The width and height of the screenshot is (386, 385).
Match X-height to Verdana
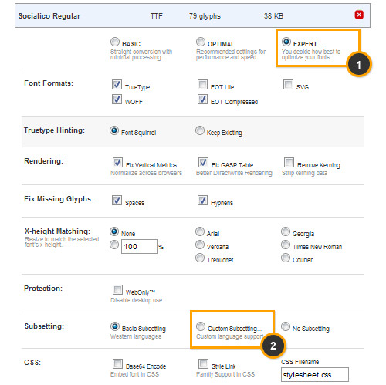200,245
